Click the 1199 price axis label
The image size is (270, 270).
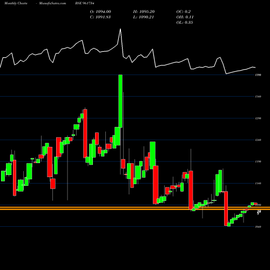(258, 161)
